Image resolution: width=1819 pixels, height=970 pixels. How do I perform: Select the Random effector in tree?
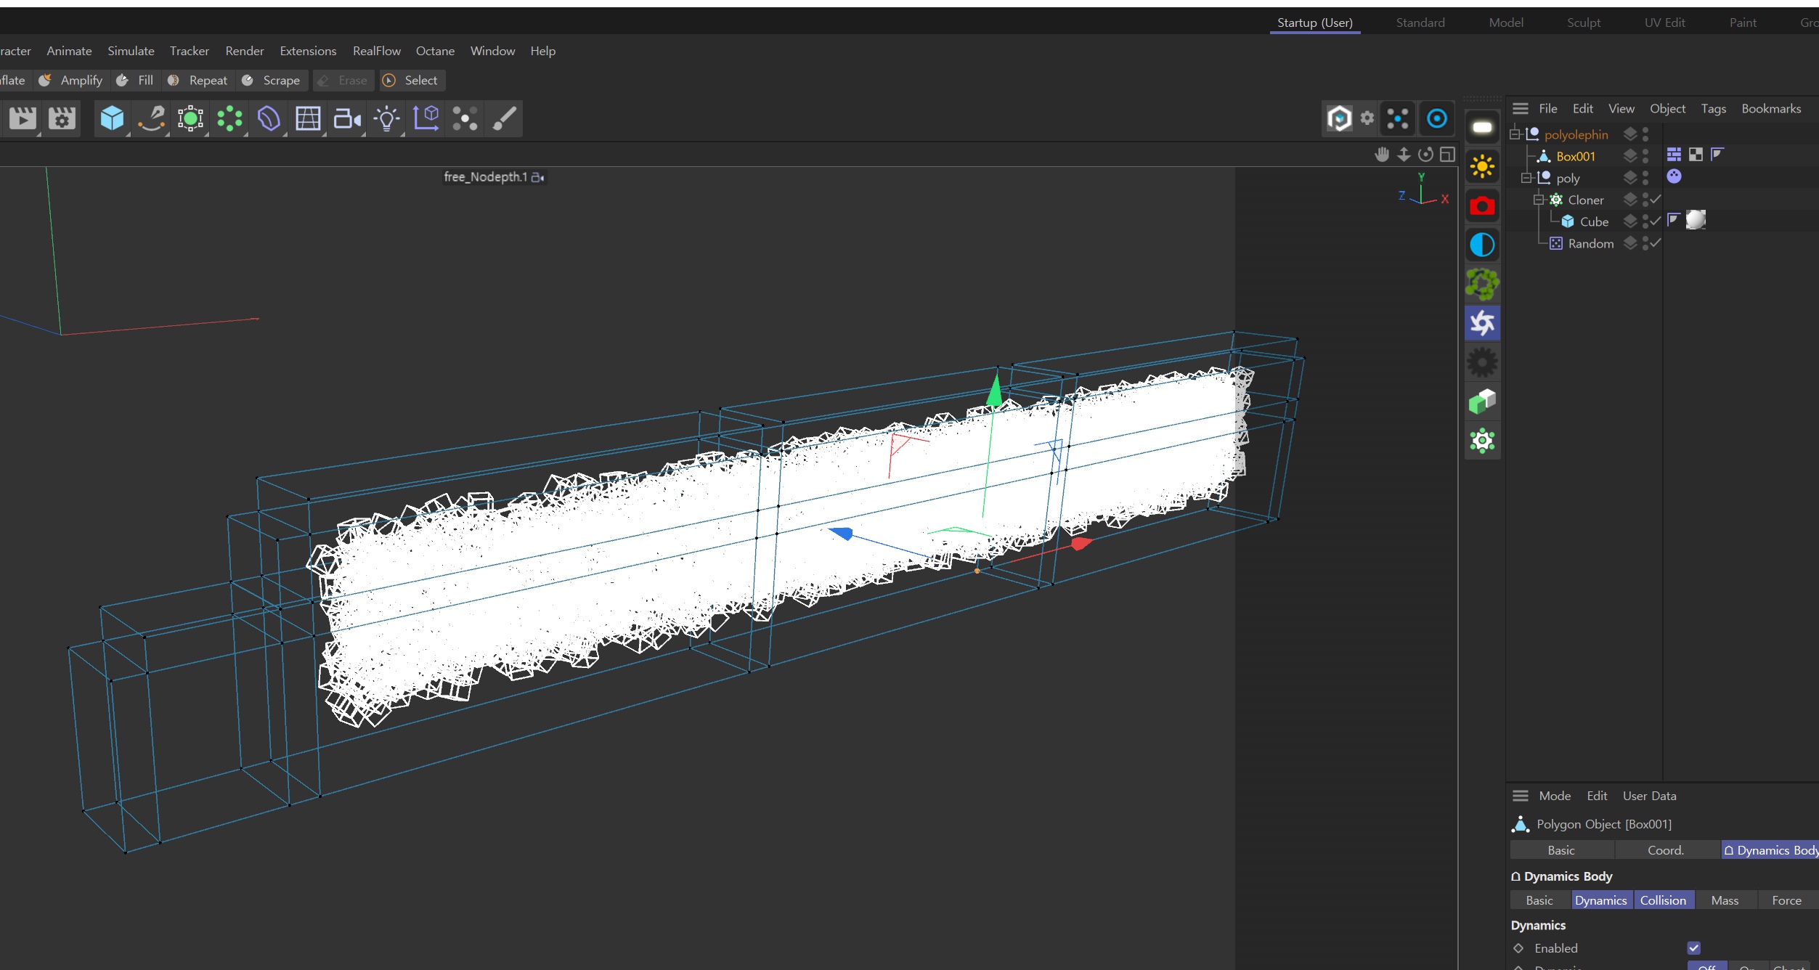coord(1590,243)
